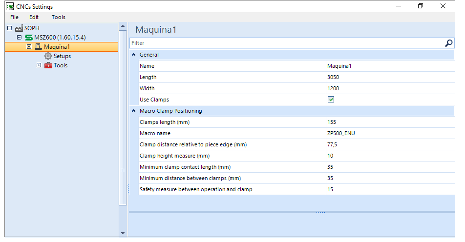This screenshot has height=242, width=465.
Task: Open the Edit menu
Action: (34, 17)
